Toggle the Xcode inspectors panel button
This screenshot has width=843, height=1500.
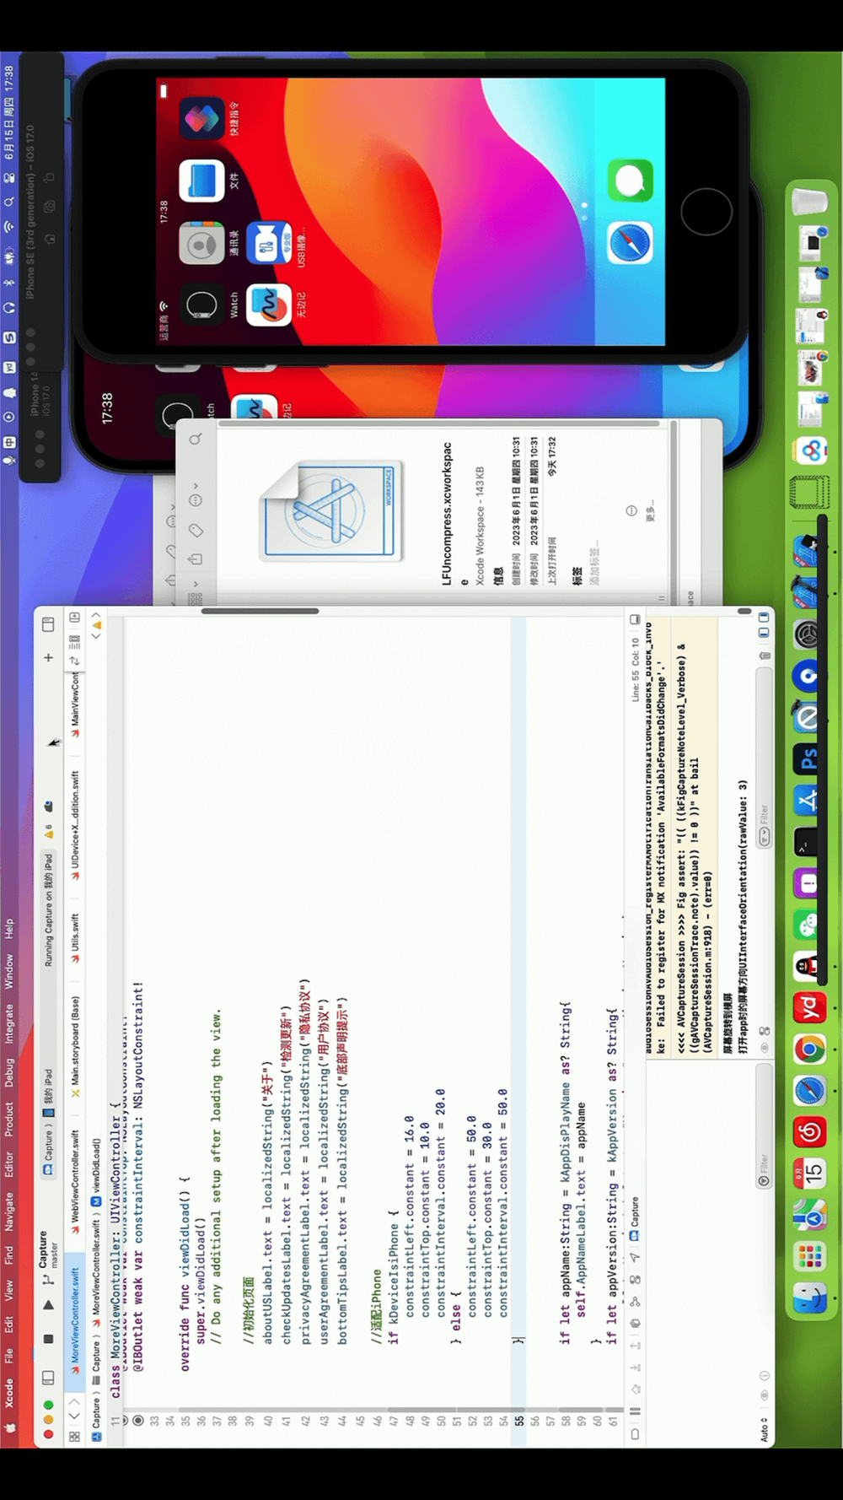[48, 625]
